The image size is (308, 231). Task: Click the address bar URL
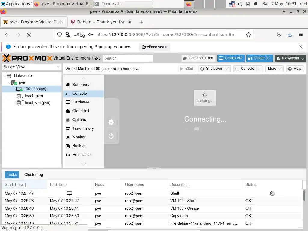click(165, 35)
